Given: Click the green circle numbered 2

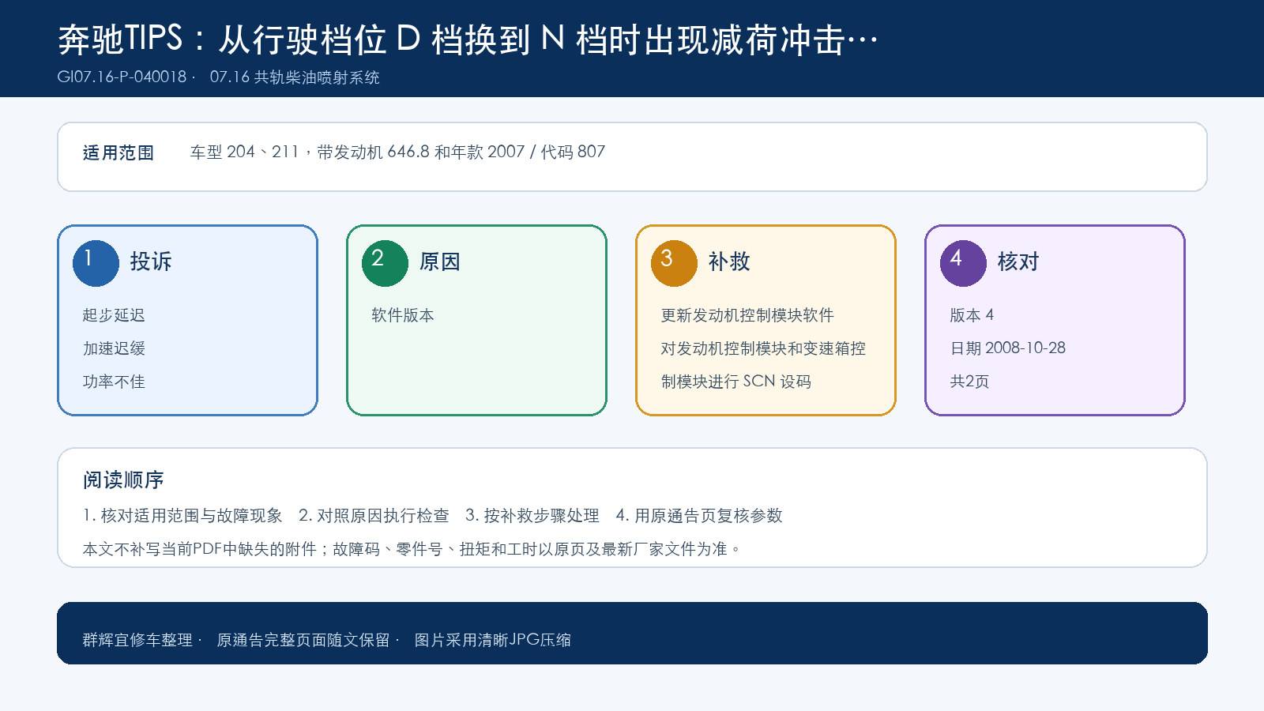Looking at the screenshot, I should [385, 263].
